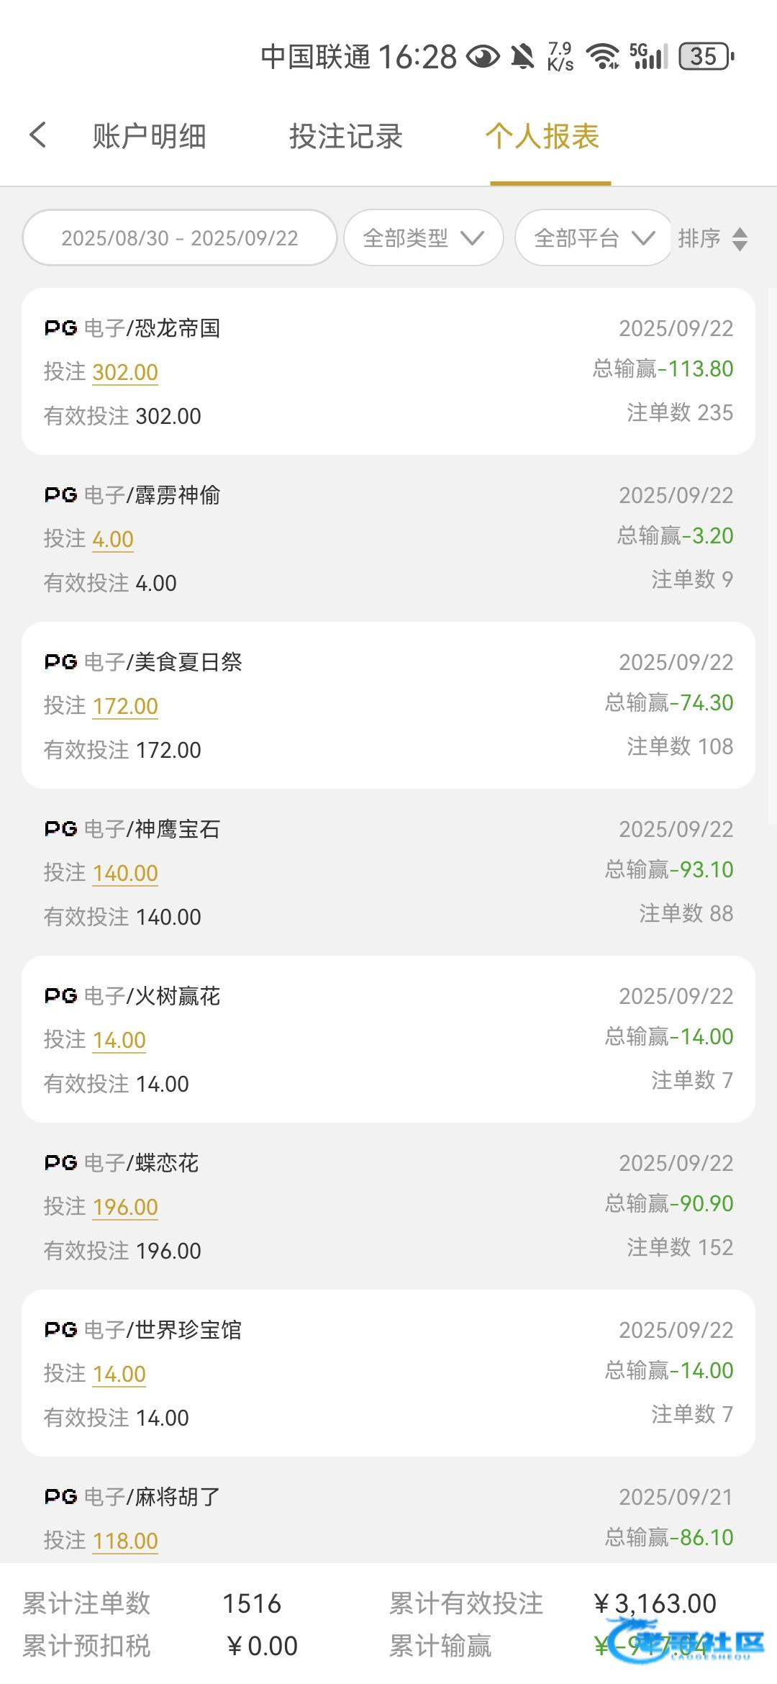Screen dimensions: 777x1684
Task: Open the 302.00 bet amount link
Action: (x=125, y=372)
